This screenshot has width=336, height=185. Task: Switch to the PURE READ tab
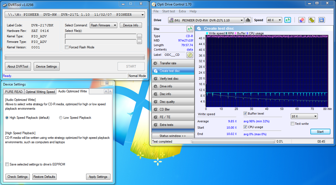pos(14,92)
